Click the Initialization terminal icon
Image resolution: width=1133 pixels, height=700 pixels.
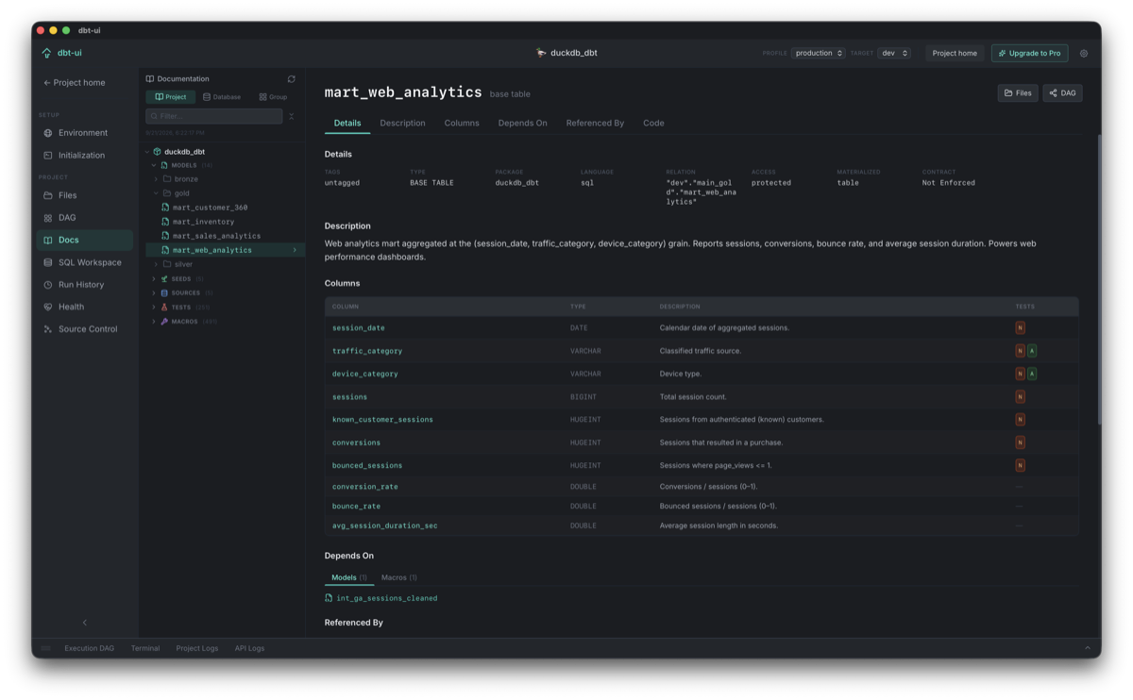[x=48, y=155]
